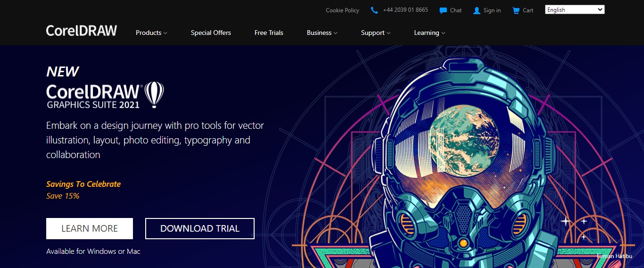Click the GRAPHICS SUITE 2021 title
Viewport: 644px width, 268px height.
click(93, 105)
